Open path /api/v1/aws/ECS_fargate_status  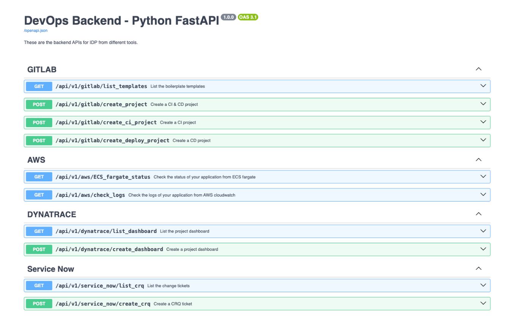103,177
